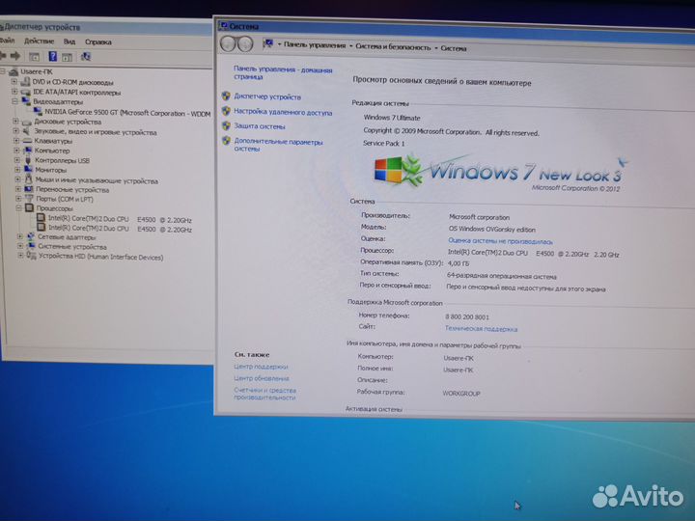Expand Звуковые, видео и игровые устройства
695x521 pixels.
click(16, 131)
